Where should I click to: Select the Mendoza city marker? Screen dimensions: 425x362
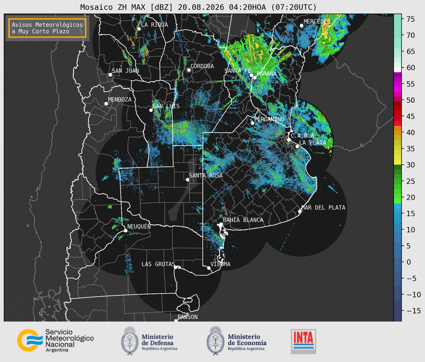[106, 104]
